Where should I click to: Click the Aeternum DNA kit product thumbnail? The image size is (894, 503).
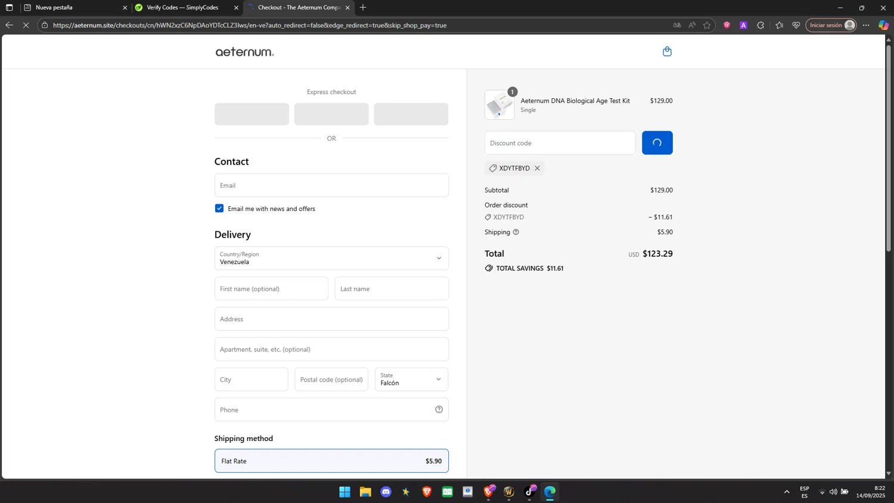click(x=499, y=105)
